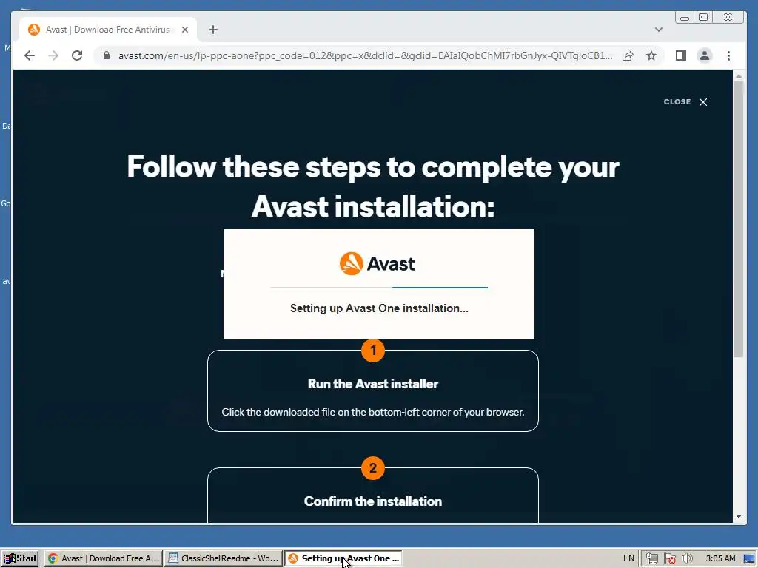The width and height of the screenshot is (758, 568).
Task: Open the network tray icon
Action: click(x=651, y=559)
